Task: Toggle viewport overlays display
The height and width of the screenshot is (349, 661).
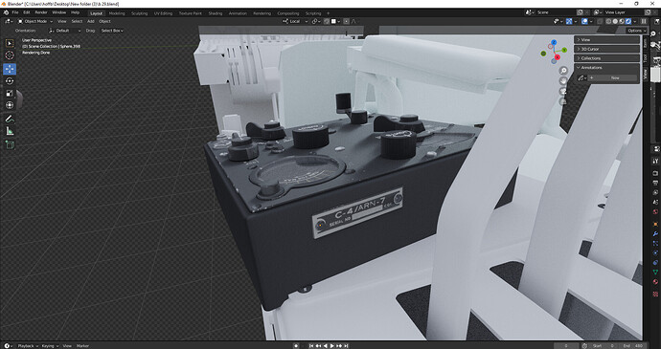Action: click(584, 21)
